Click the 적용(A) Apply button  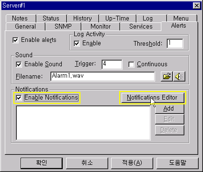click(132, 163)
